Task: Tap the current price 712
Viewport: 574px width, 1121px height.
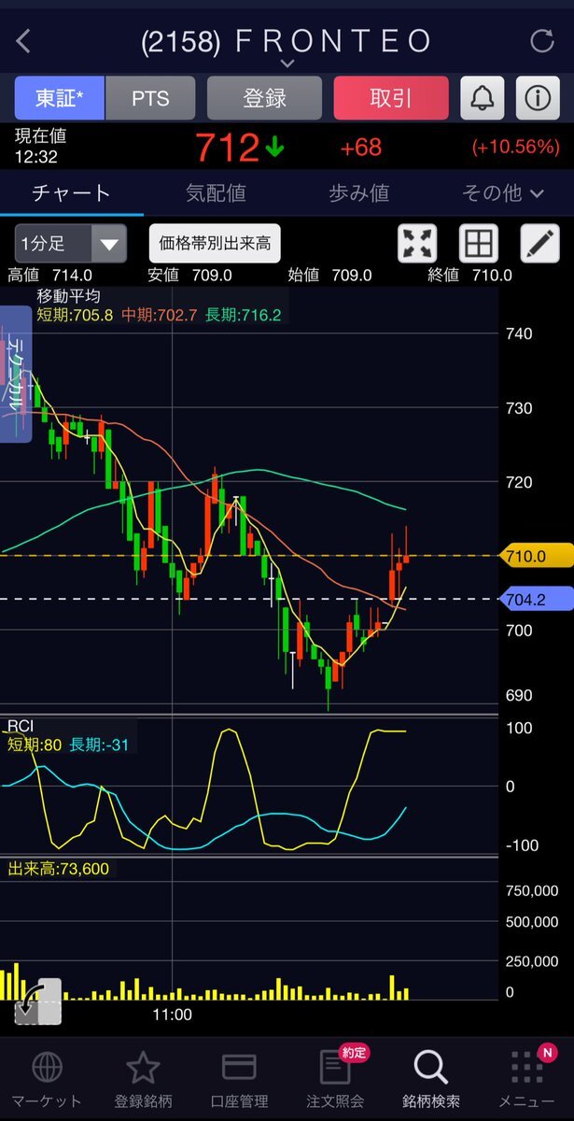Action: pos(227,148)
